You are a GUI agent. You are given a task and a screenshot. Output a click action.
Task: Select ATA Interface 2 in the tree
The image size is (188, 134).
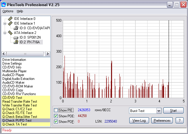click(x=25, y=33)
